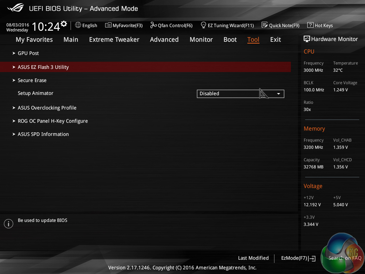Expand the ASUS SPD Information arrow
Image resolution: width=365 pixels, height=274 pixels.
14,134
